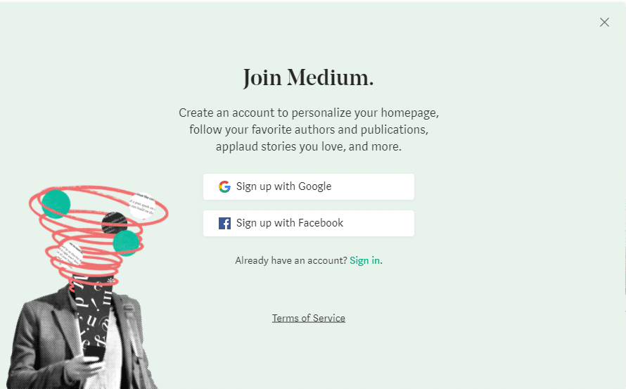Image resolution: width=626 pixels, height=389 pixels.
Task: Click the Google logo icon
Action: [x=224, y=186]
